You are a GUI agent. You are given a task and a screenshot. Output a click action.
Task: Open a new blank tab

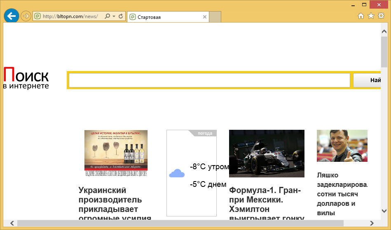(215, 17)
